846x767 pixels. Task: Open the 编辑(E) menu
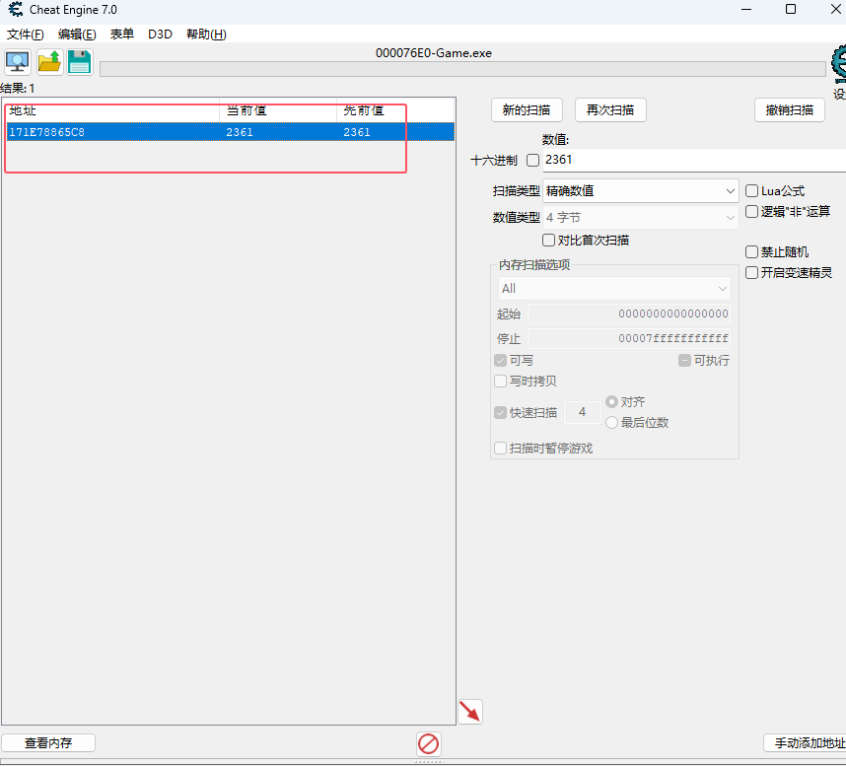tap(77, 35)
